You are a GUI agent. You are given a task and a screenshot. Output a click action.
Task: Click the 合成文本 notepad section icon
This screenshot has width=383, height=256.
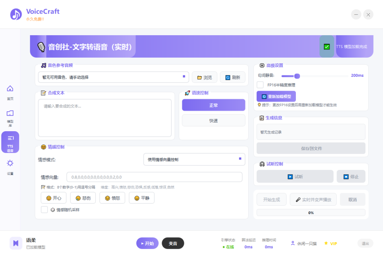tap(43, 93)
